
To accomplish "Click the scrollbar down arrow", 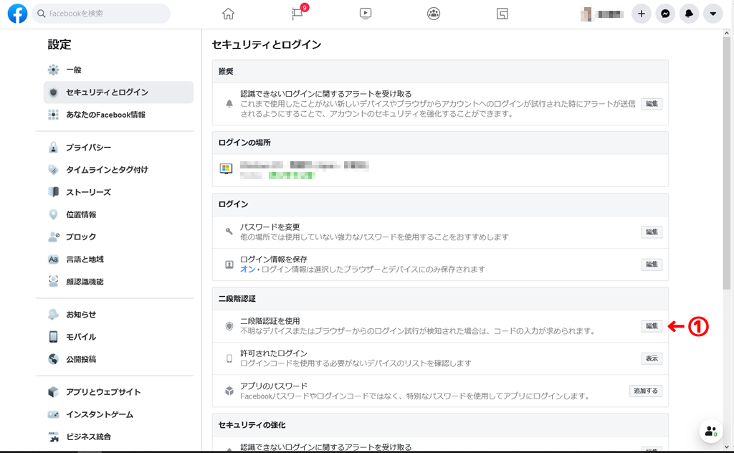I will [x=727, y=447].
